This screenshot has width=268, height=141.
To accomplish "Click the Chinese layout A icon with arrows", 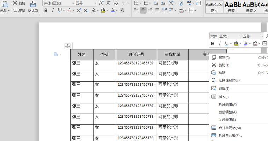I will (171, 3).
